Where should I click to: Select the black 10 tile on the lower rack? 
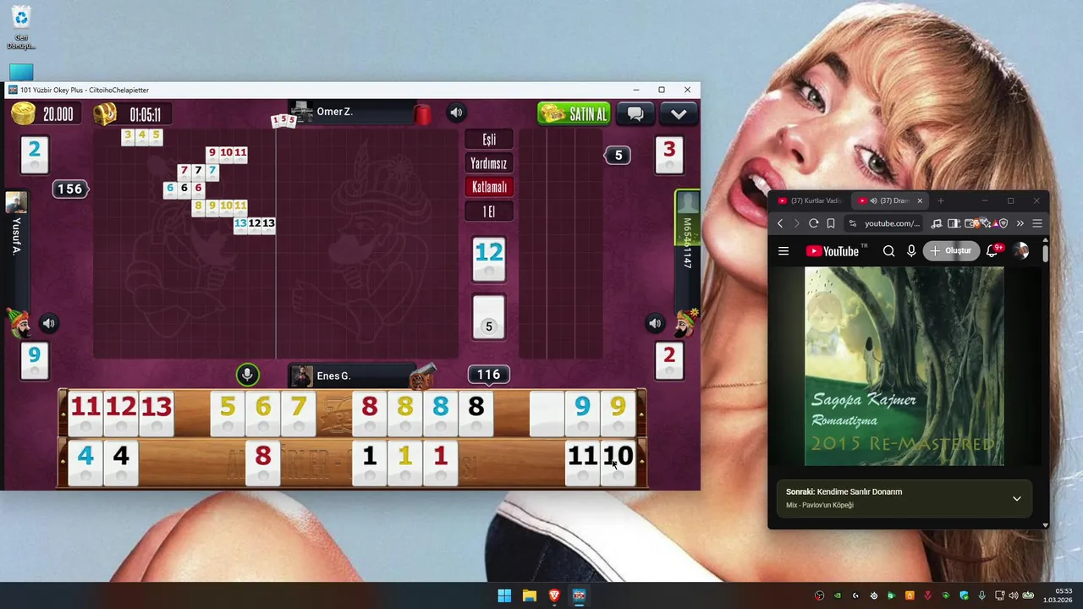pyautogui.click(x=618, y=463)
